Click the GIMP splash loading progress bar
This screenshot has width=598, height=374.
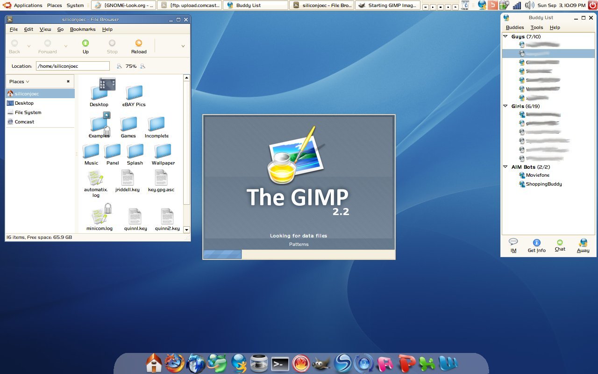point(299,254)
